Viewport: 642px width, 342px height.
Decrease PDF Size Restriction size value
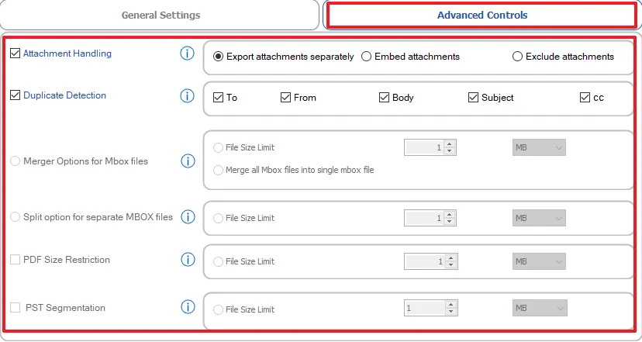pyautogui.click(x=451, y=265)
